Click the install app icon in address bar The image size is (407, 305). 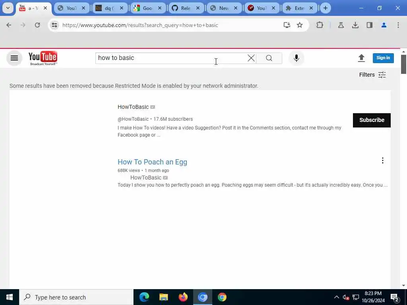coord(287,25)
